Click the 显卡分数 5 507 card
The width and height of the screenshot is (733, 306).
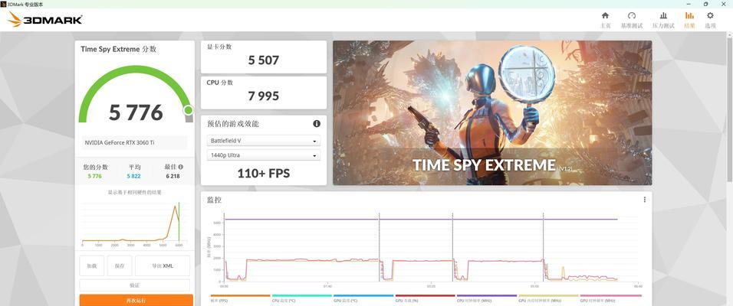[x=264, y=57]
